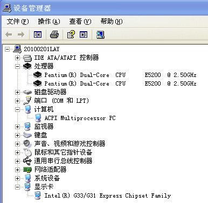Select the 键盘 label

tap(40, 135)
